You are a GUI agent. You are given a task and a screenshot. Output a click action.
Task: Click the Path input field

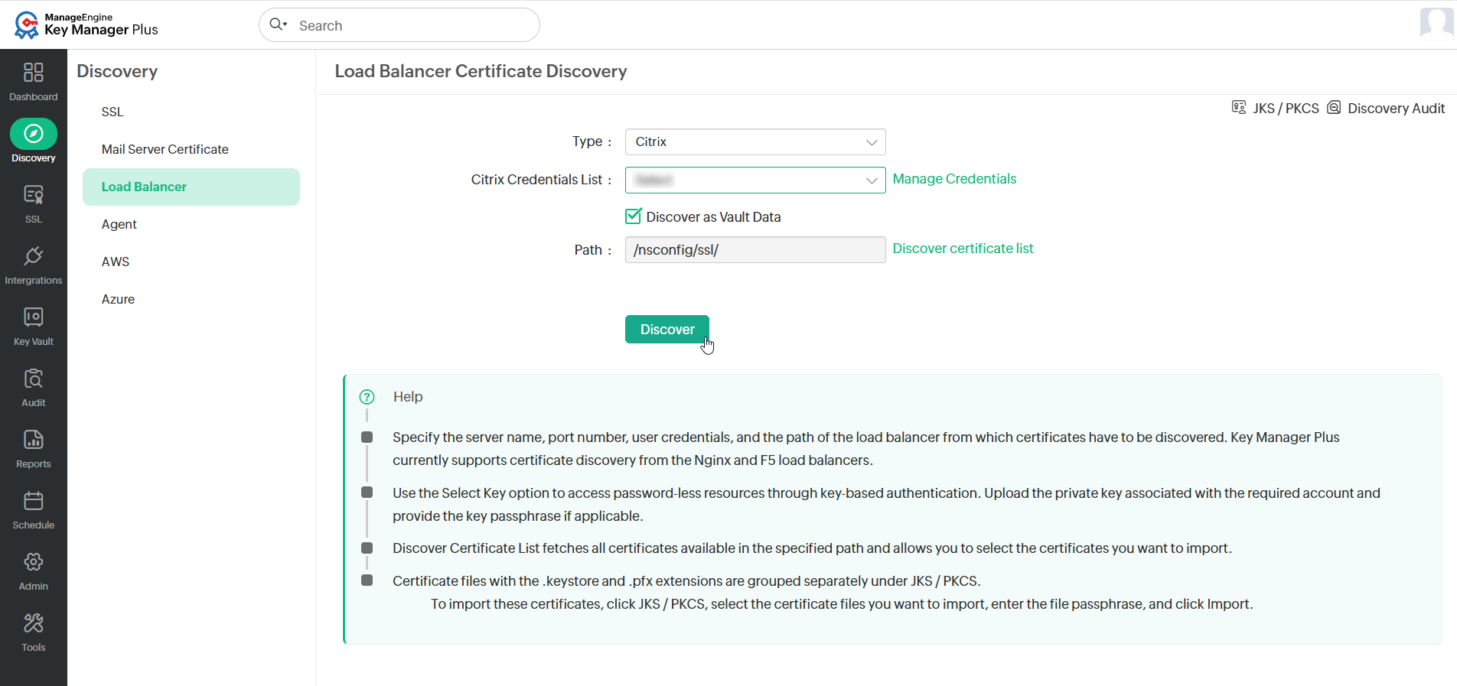[x=755, y=250]
